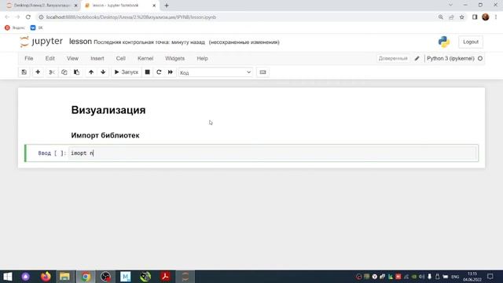Cut selected cells with the scissors icon
The image size is (503, 283).
point(51,72)
